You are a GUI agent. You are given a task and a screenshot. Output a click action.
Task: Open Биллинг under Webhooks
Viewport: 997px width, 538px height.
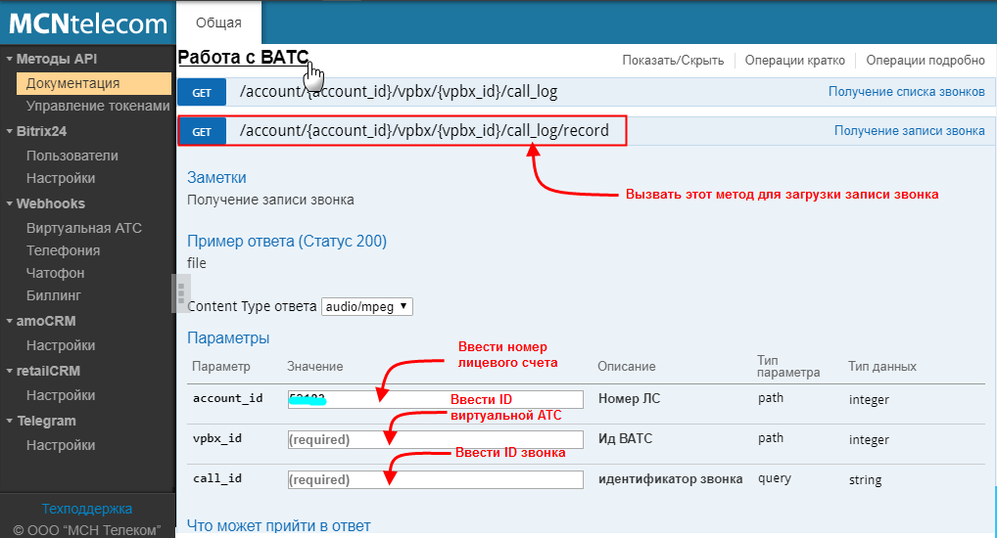54,295
